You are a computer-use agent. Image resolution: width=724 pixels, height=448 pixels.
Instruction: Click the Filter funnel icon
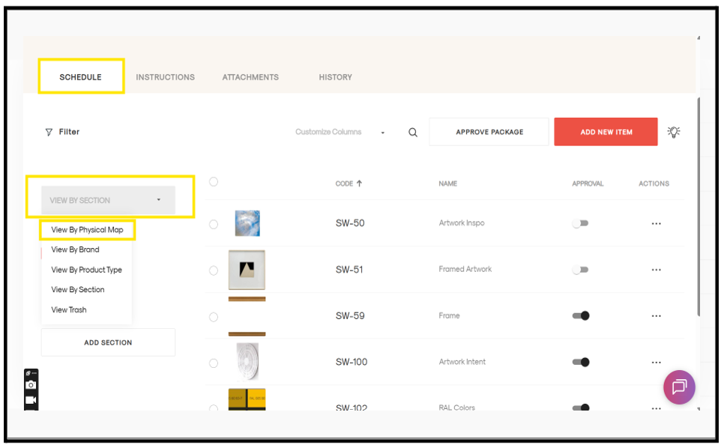click(49, 133)
